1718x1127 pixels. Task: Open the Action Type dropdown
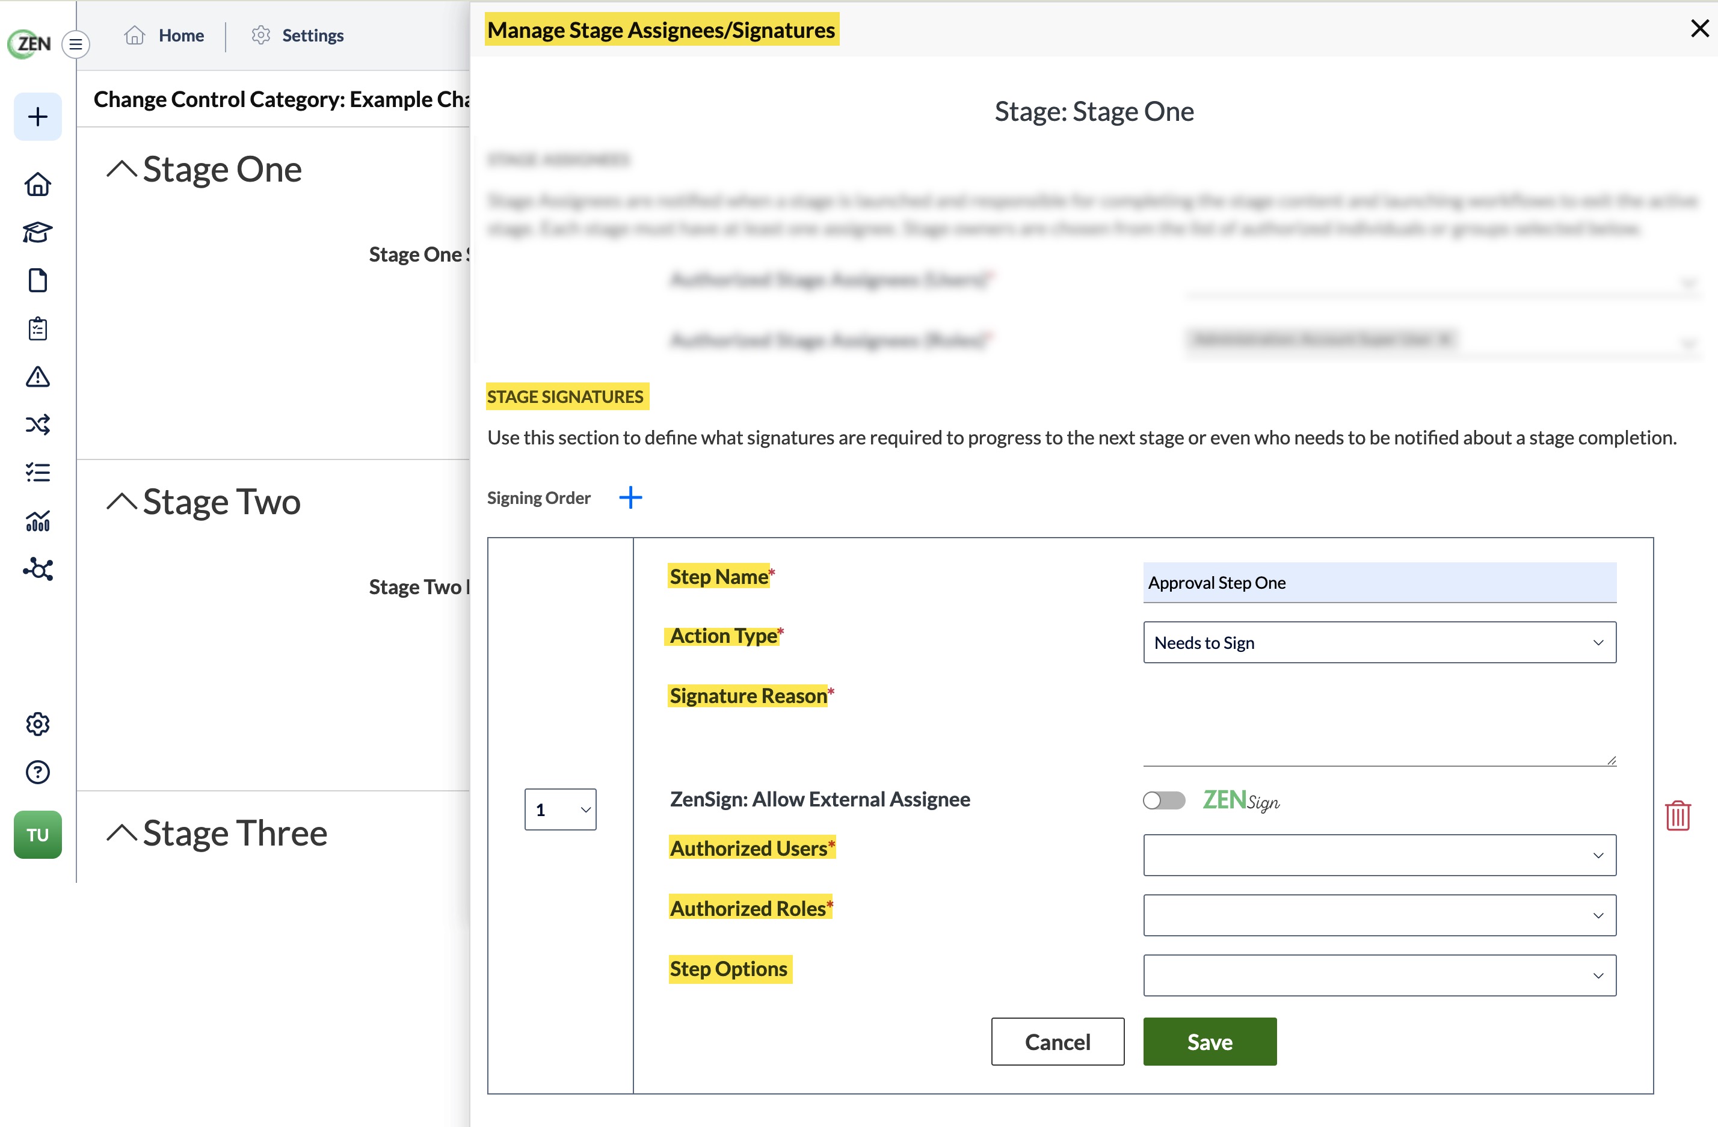pos(1379,642)
